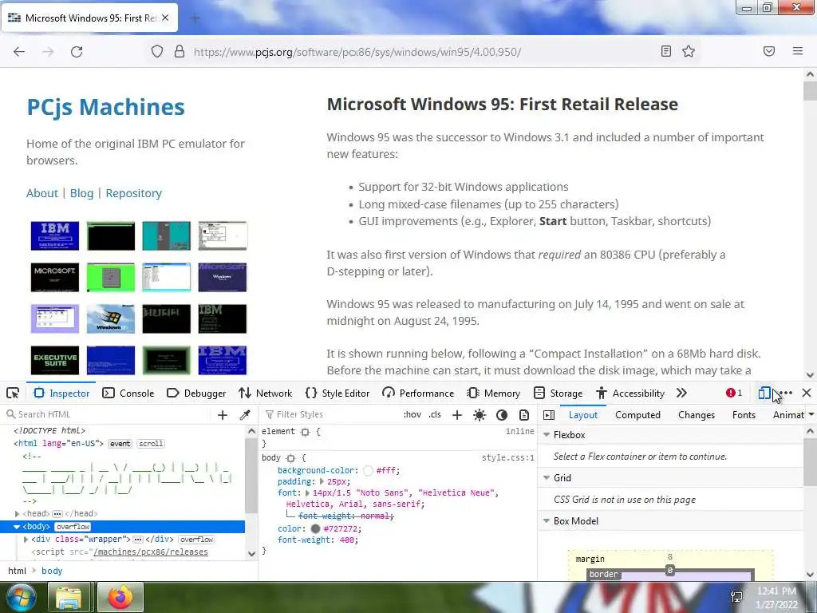Add a new HTML node
The width and height of the screenshot is (817, 613).
pyautogui.click(x=223, y=414)
